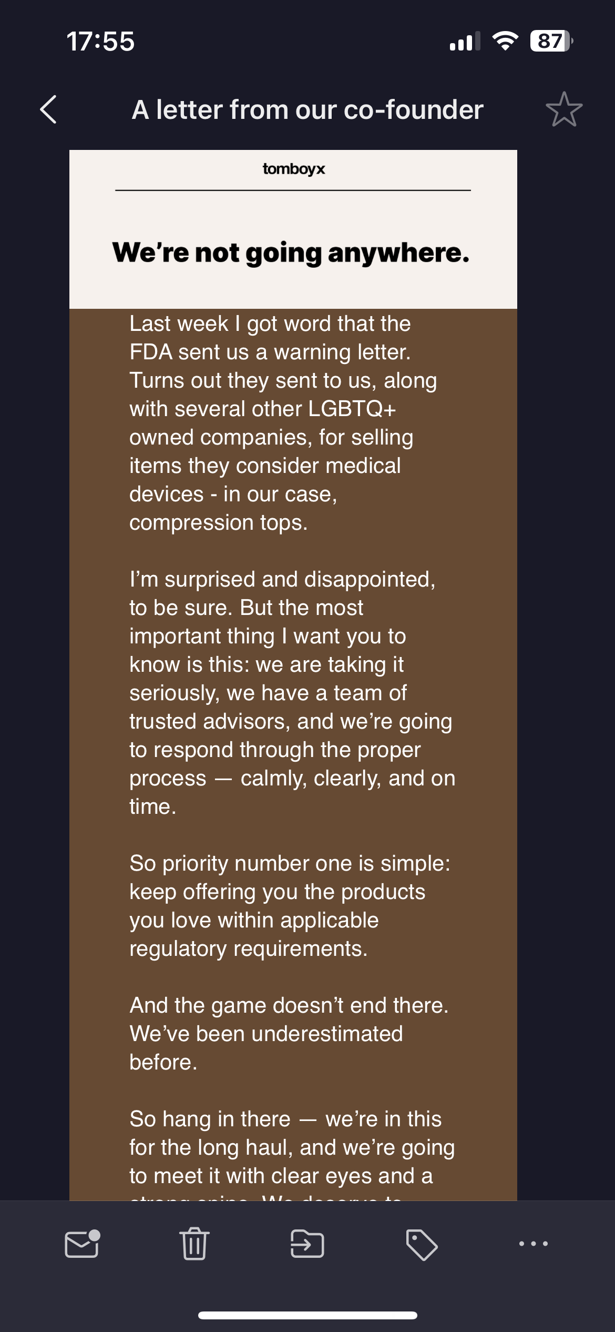Tap the 17:55 clock in the status bar
This screenshot has height=1332, width=615.
pos(100,41)
